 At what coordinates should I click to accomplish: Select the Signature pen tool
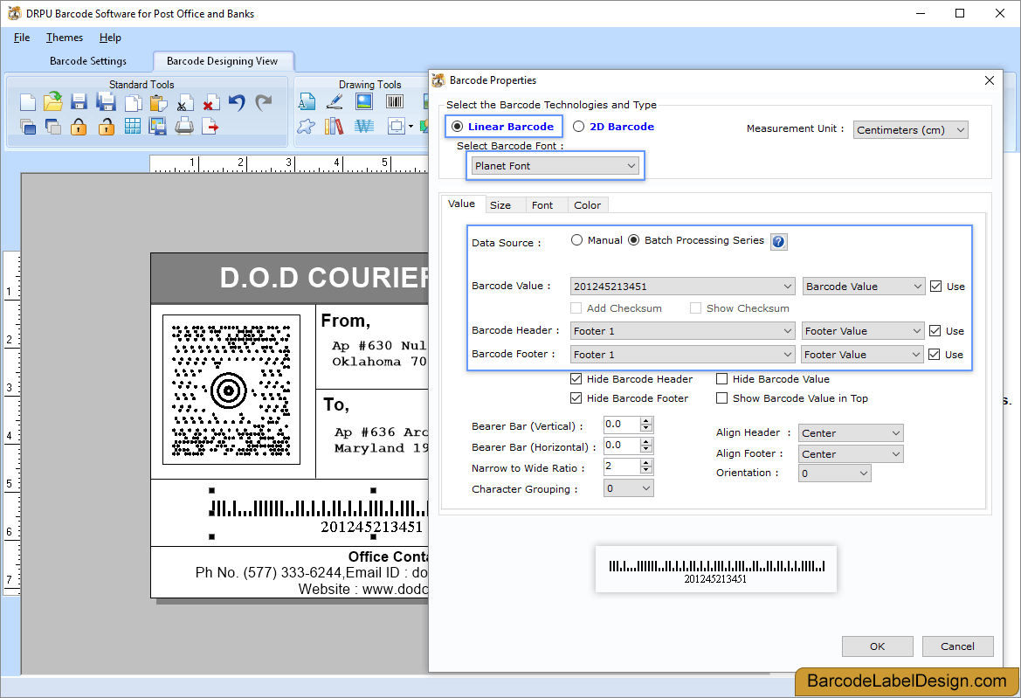pyautogui.click(x=335, y=101)
